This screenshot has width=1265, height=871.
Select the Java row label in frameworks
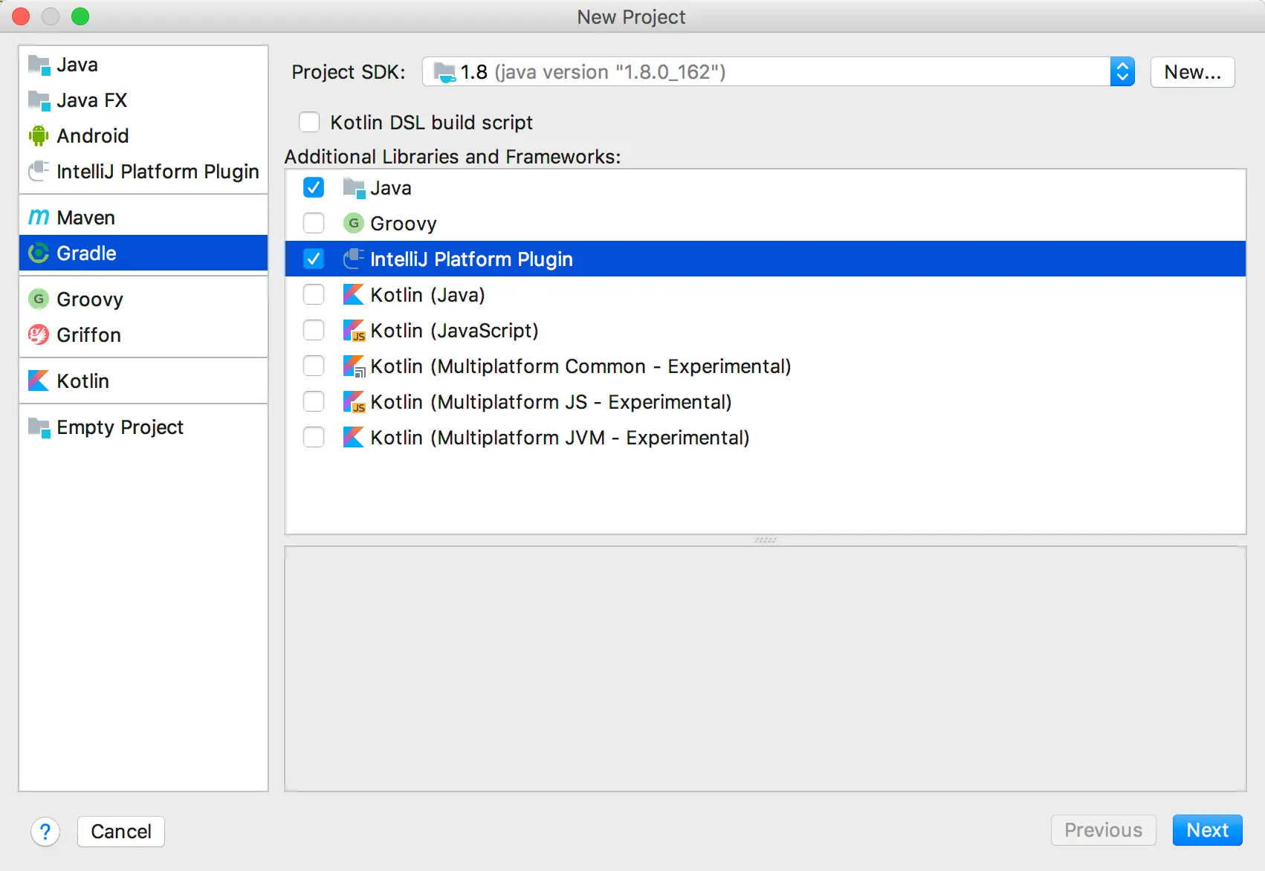click(391, 188)
